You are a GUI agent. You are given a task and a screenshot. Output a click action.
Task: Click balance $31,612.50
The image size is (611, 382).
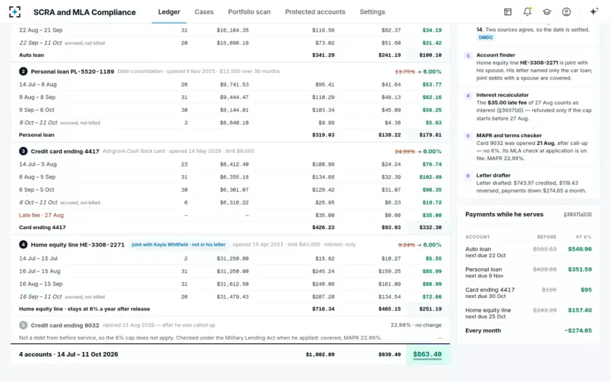(x=233, y=284)
